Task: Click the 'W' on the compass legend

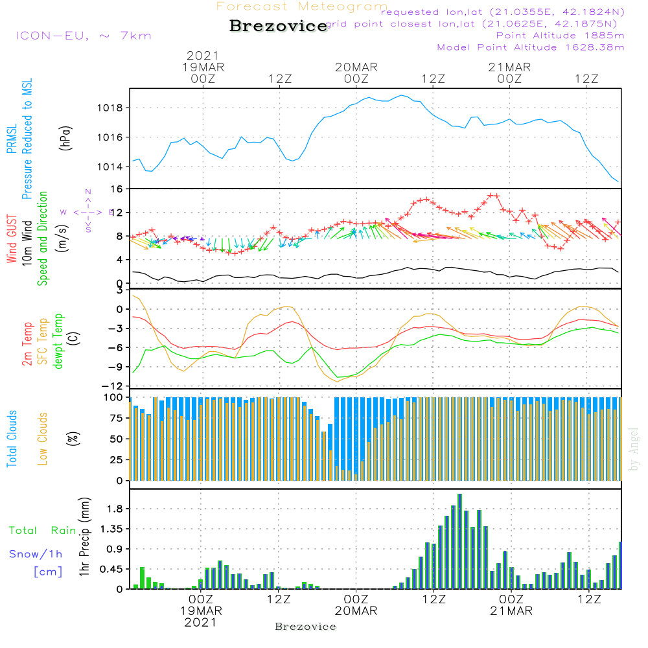Action: [x=64, y=213]
